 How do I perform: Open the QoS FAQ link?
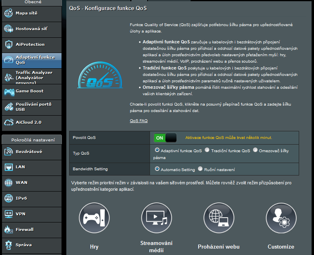(139, 120)
